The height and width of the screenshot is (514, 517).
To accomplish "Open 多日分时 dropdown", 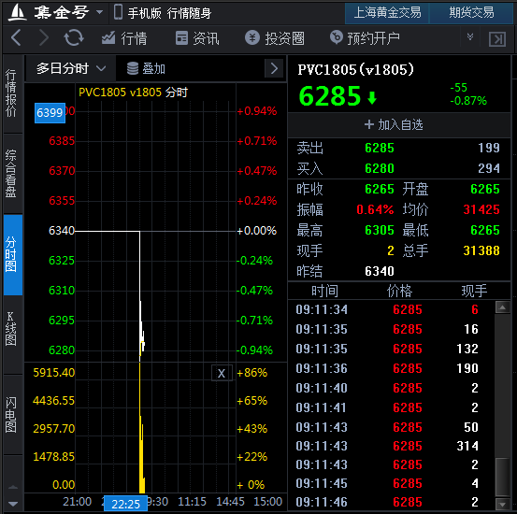I will pos(71,68).
